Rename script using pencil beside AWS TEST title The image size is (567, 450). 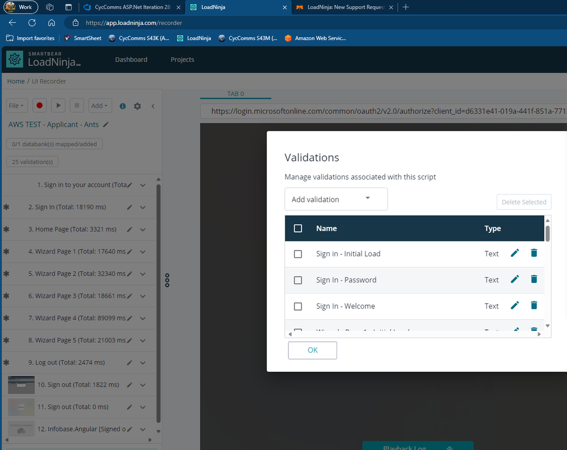click(x=106, y=125)
